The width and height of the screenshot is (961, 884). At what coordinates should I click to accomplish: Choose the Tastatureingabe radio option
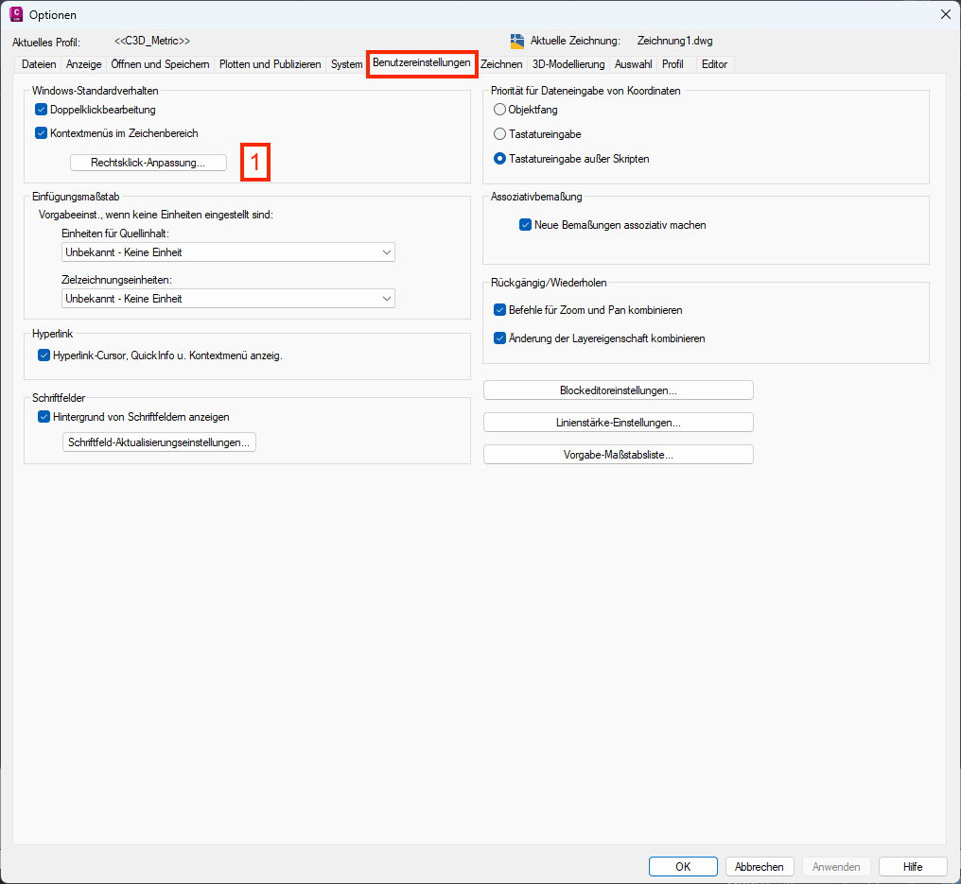[x=499, y=134]
